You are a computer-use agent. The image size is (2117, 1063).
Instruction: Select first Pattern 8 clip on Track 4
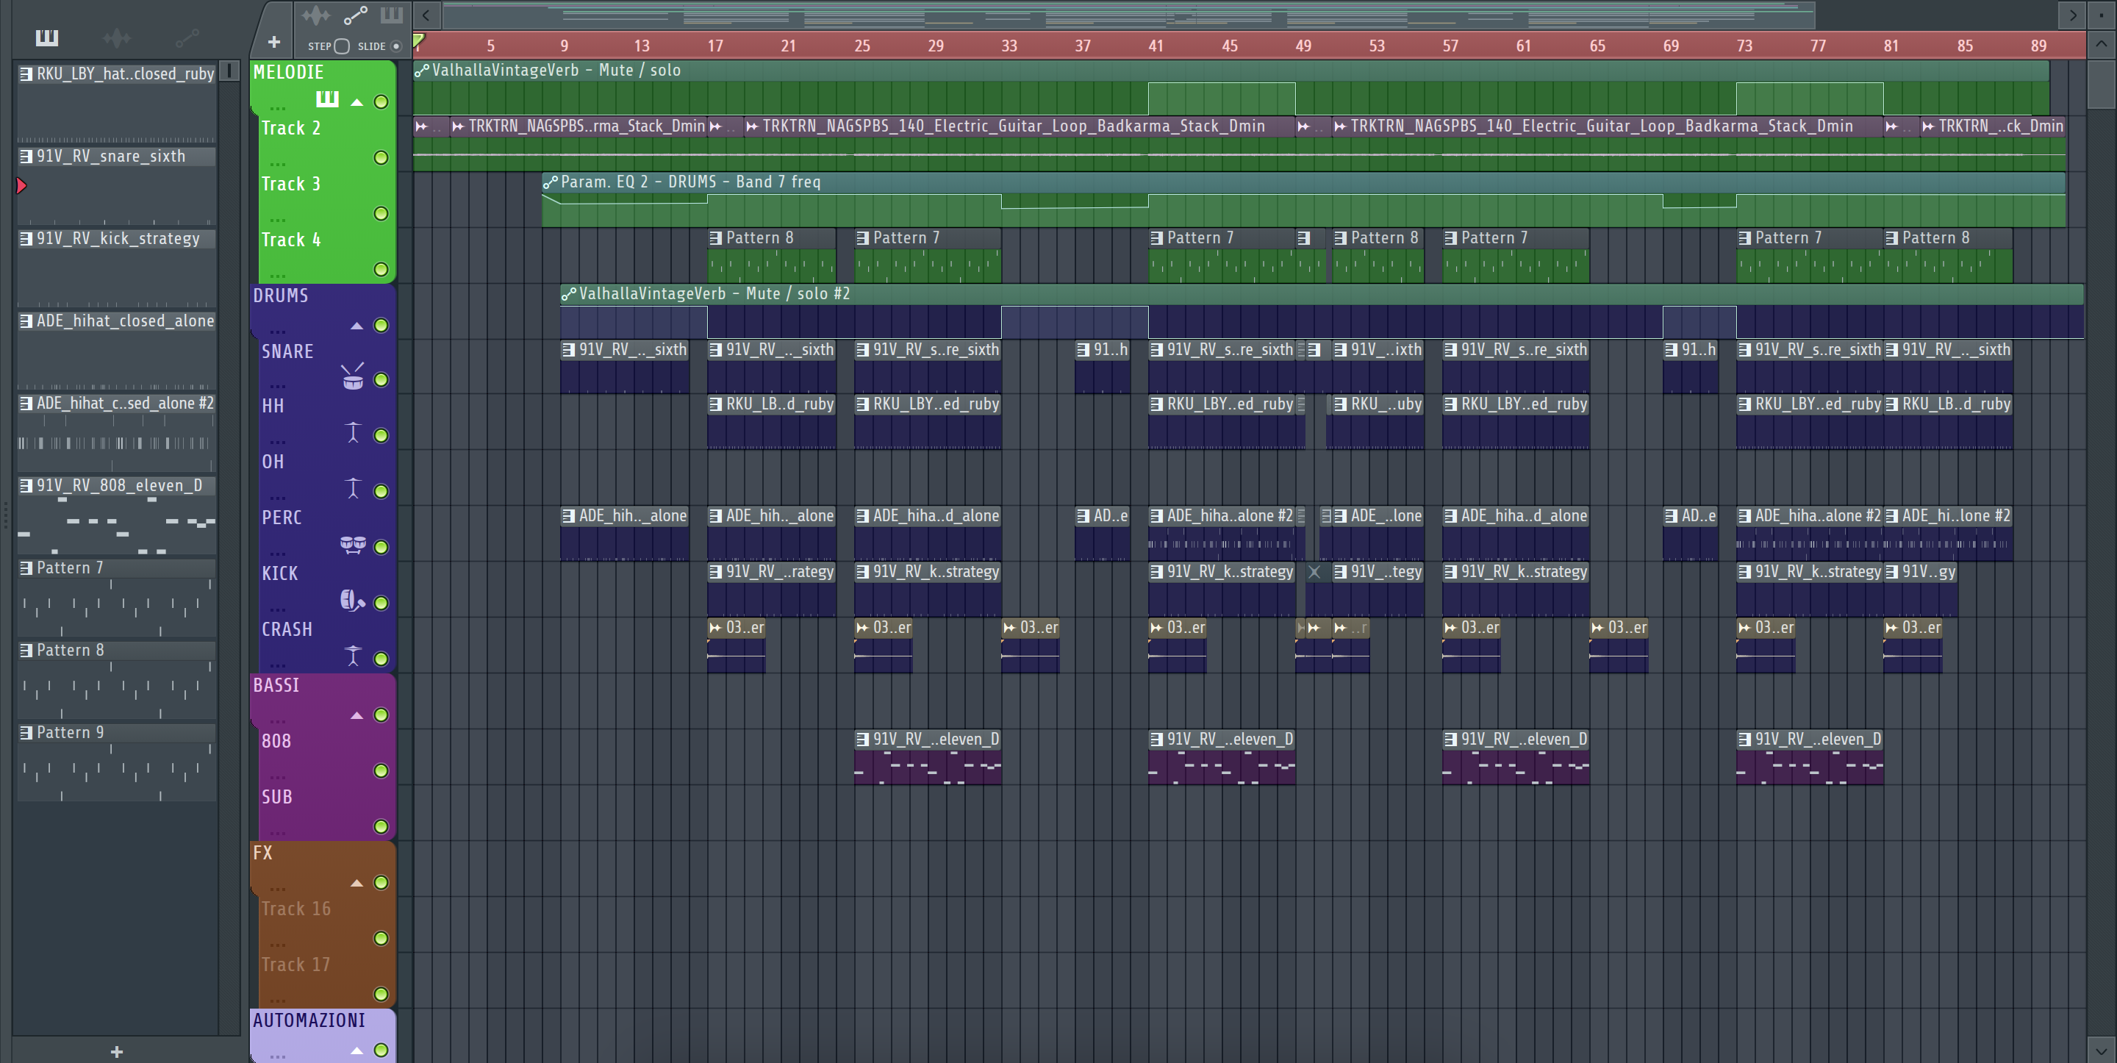tap(772, 256)
